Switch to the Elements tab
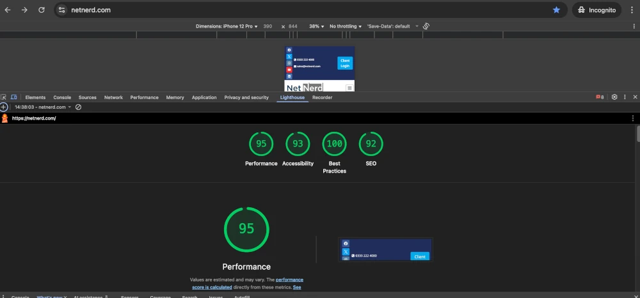640x298 pixels. click(35, 97)
